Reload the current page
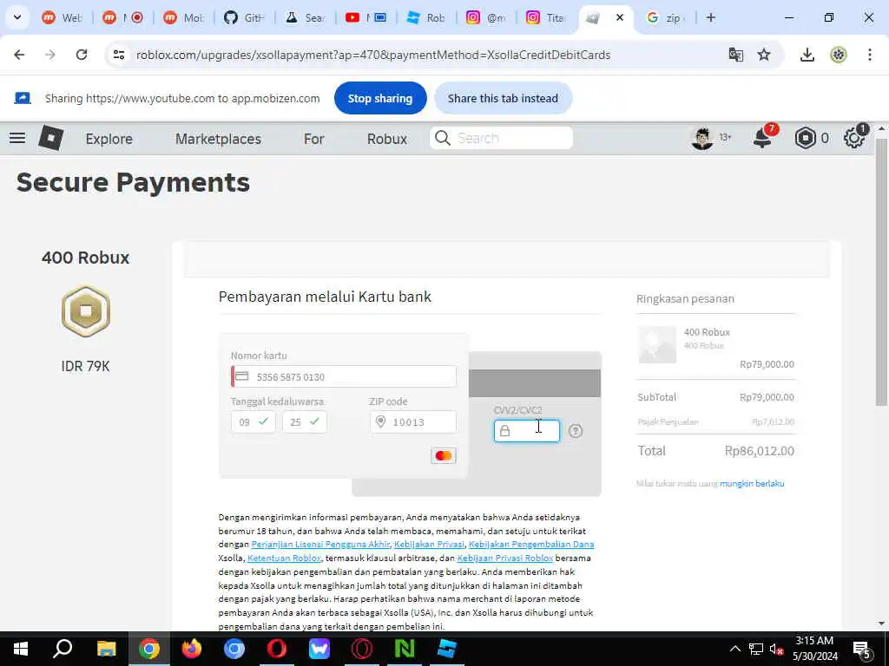889x666 pixels. point(82,55)
